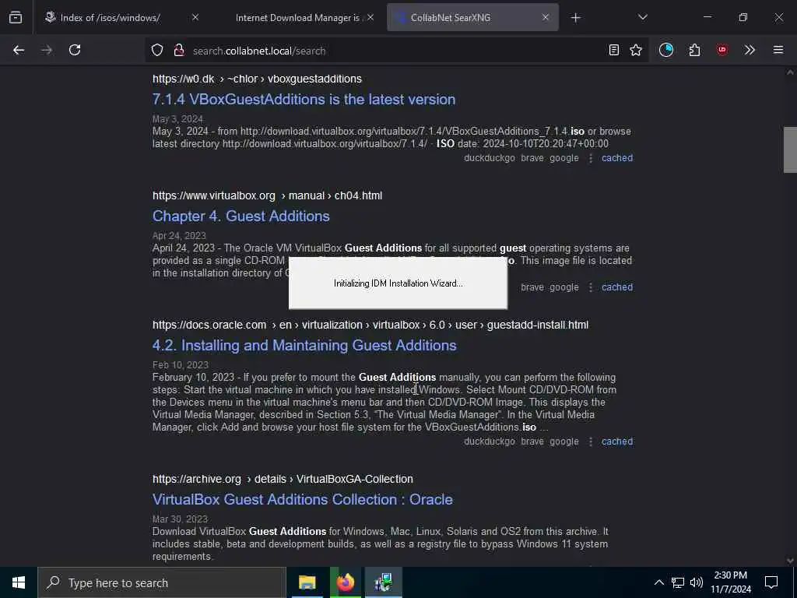Show site connection security info
This screenshot has height=598, width=797.
coord(179,50)
